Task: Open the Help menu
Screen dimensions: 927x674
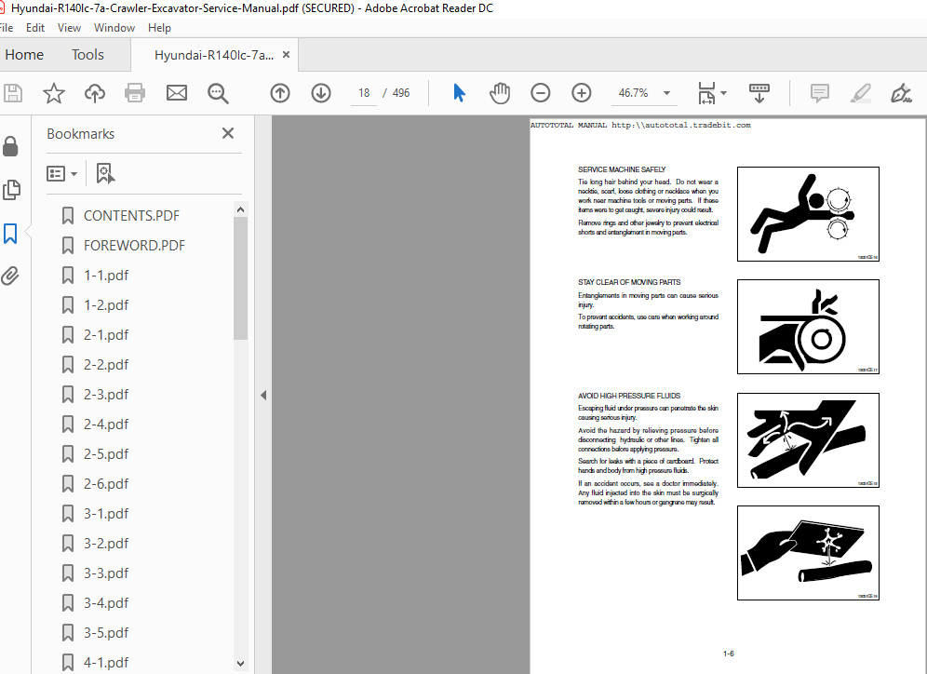Action: tap(160, 28)
